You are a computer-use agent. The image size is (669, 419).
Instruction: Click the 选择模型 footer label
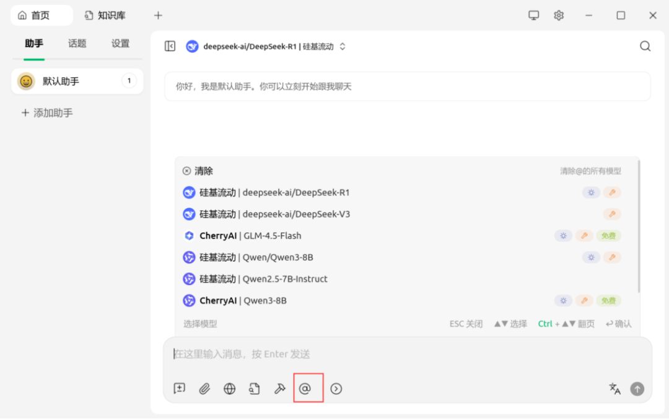pos(200,324)
